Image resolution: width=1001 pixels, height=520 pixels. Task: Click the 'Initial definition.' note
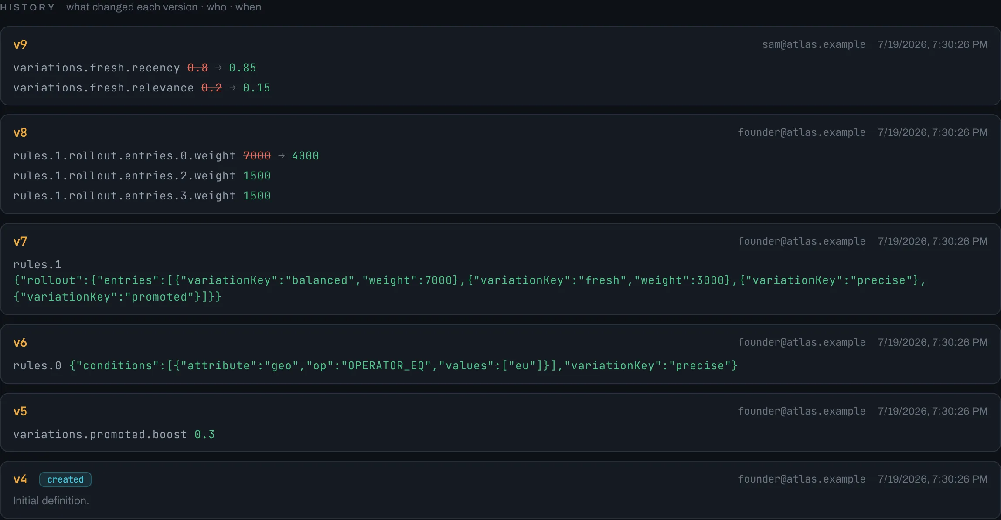coord(51,501)
